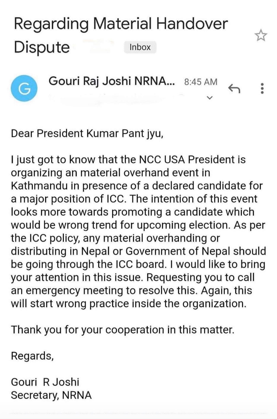Open the three-dot more options menu
Viewport: 277px width, 419px height.
(x=262, y=88)
